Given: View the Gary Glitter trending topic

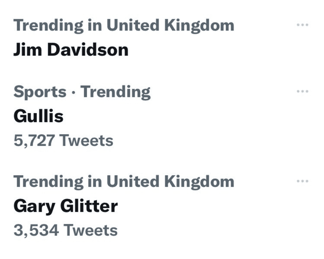Looking at the screenshot, I should 65,206.
